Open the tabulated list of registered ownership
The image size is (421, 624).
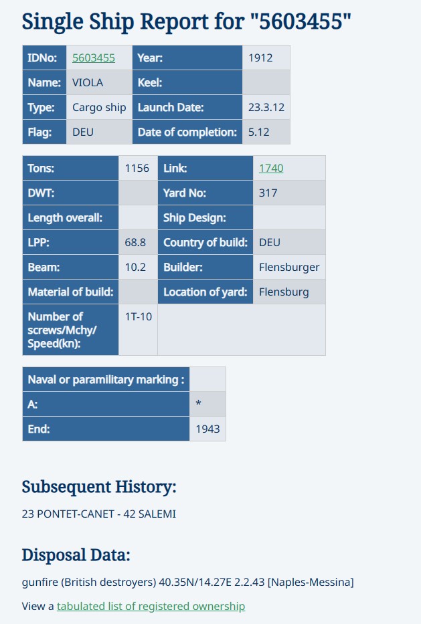point(151,607)
